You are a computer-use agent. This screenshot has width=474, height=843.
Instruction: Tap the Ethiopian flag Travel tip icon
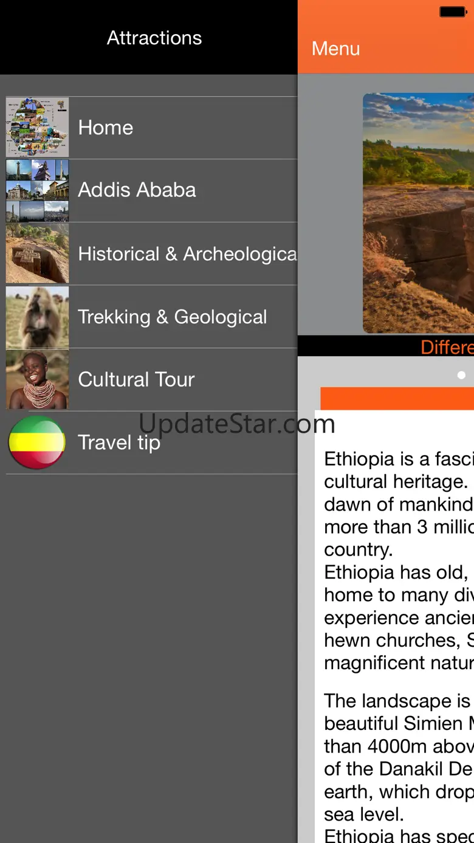(x=37, y=442)
